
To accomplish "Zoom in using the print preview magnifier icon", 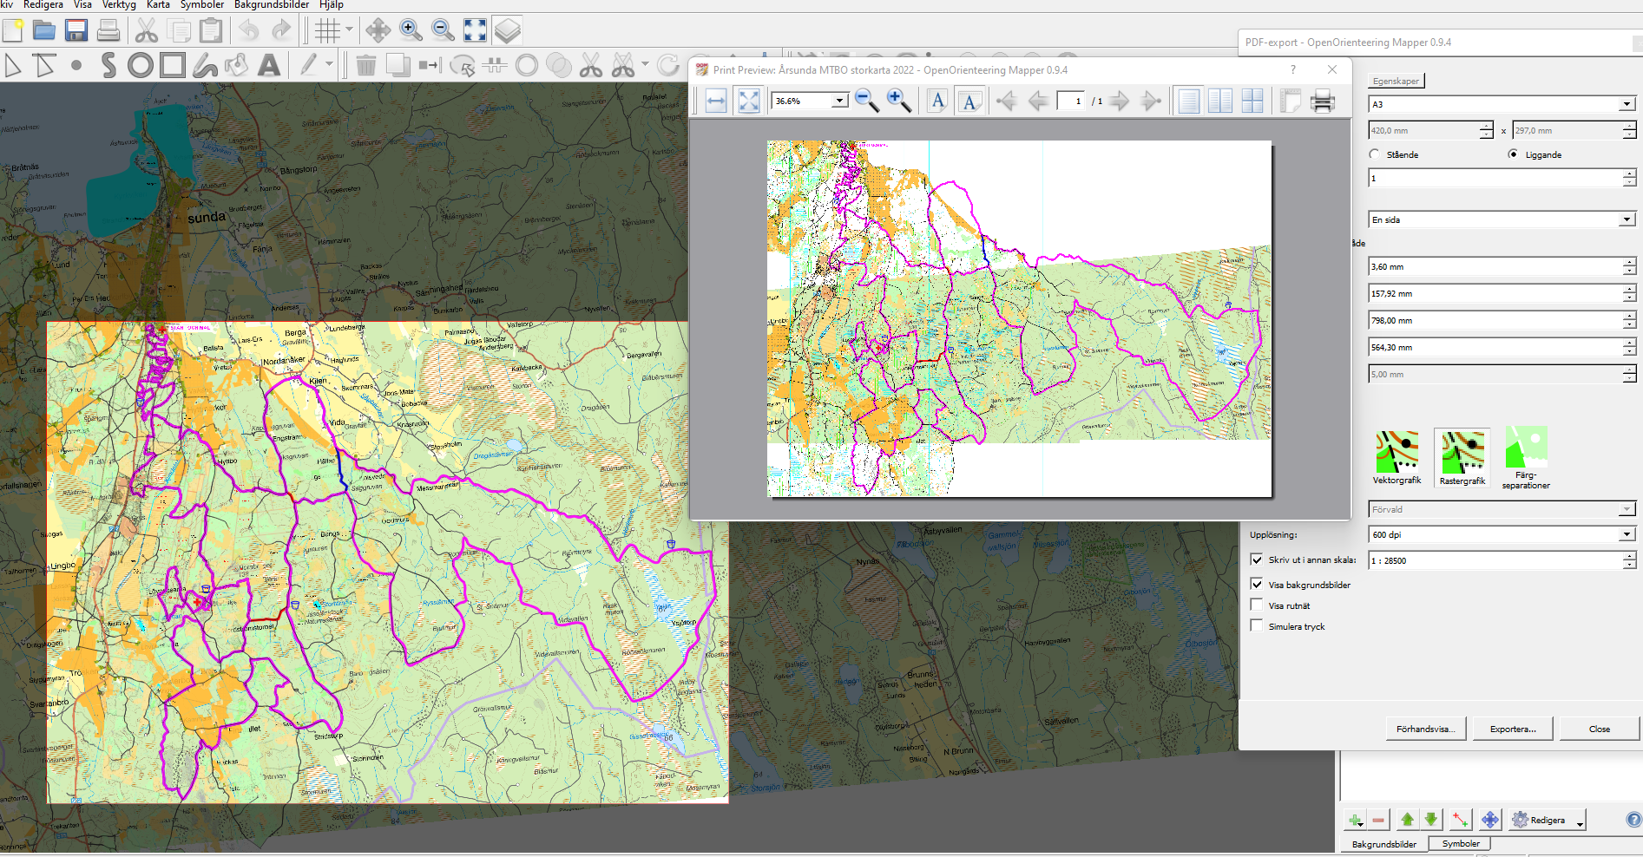I will 898,101.
